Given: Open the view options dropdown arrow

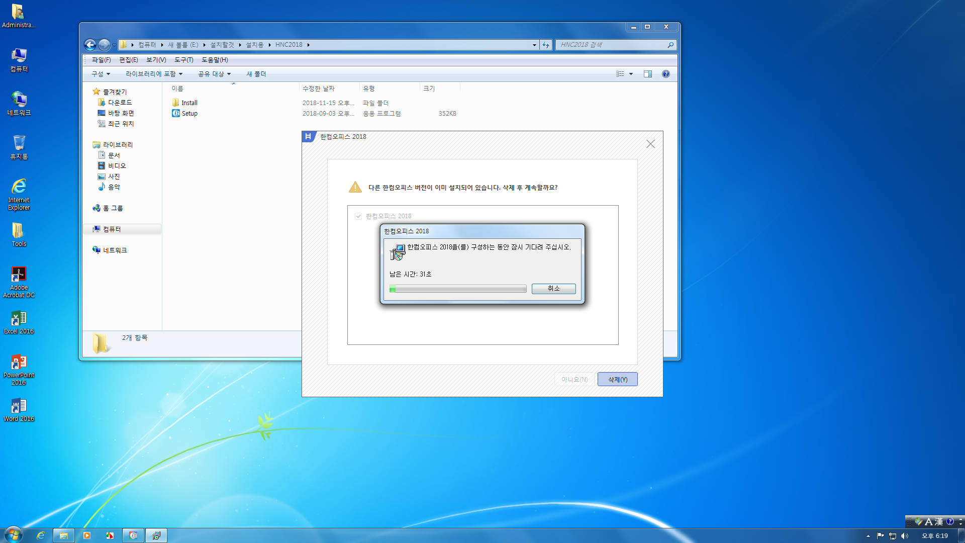Looking at the screenshot, I should click(631, 74).
